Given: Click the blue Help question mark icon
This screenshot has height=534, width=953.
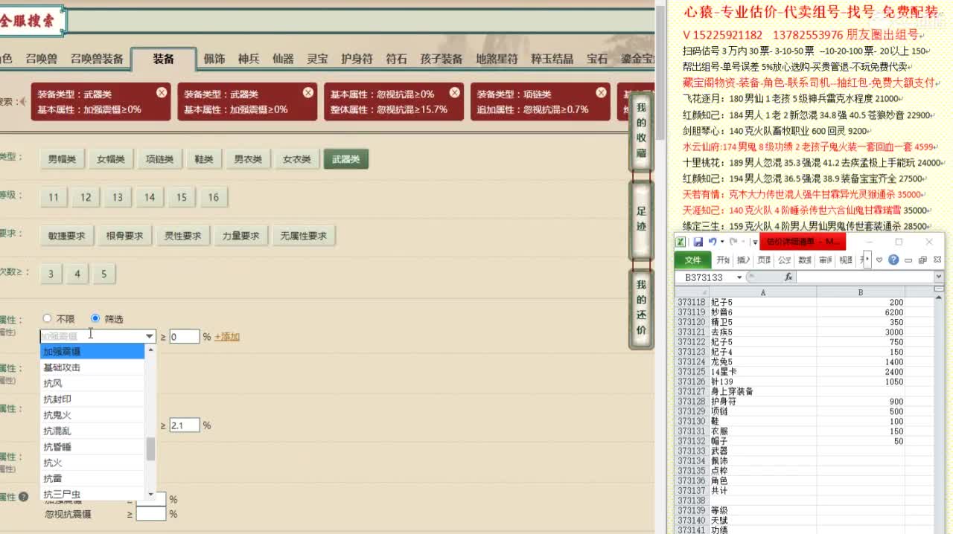Looking at the screenshot, I should tap(894, 260).
